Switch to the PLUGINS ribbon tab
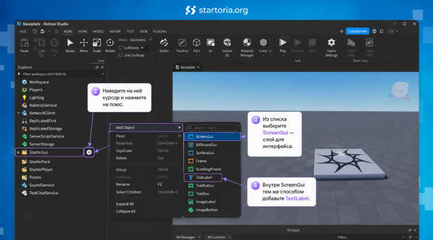Screen dimensions: 433x240 click(160, 32)
